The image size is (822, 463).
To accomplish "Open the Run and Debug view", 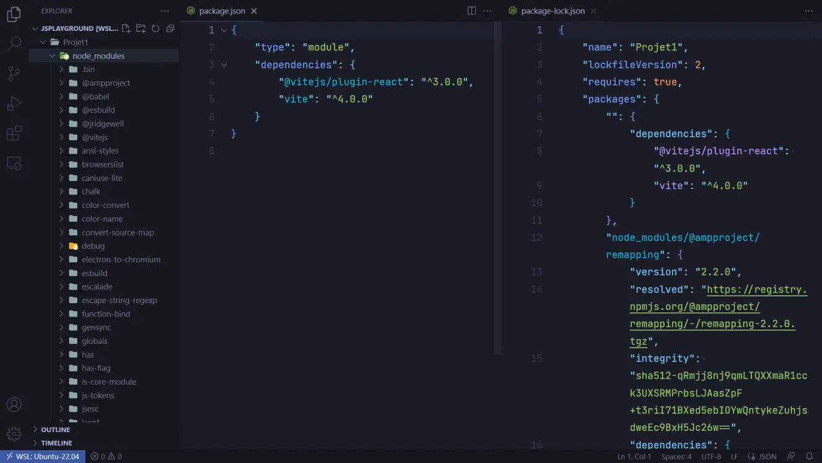I will (14, 103).
